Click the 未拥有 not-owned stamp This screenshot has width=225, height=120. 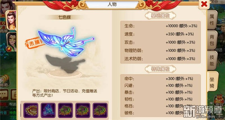coord(34,43)
